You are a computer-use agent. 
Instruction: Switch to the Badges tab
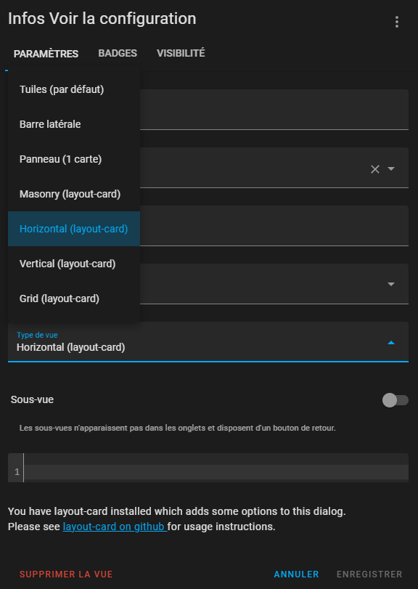click(x=118, y=53)
